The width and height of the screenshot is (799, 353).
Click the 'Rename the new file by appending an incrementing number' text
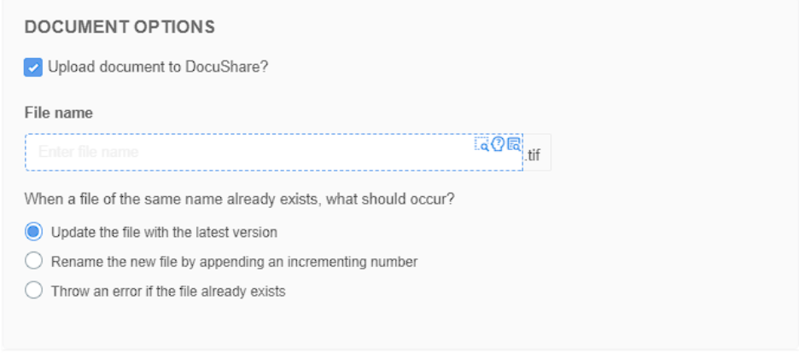click(235, 262)
